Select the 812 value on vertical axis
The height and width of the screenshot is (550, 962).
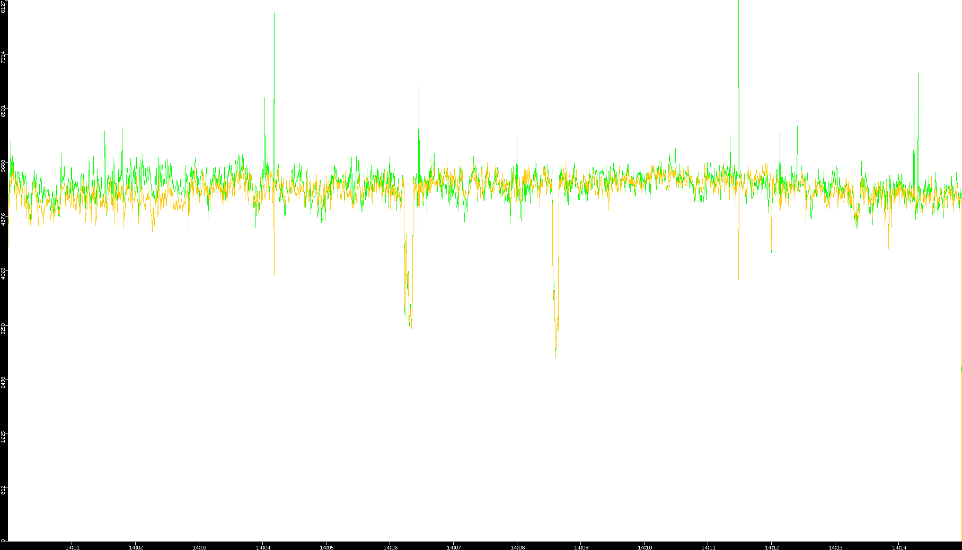click(3, 490)
